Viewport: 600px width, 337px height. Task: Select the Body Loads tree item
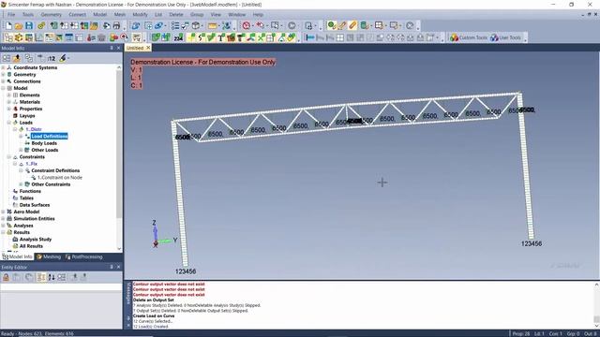click(x=44, y=143)
